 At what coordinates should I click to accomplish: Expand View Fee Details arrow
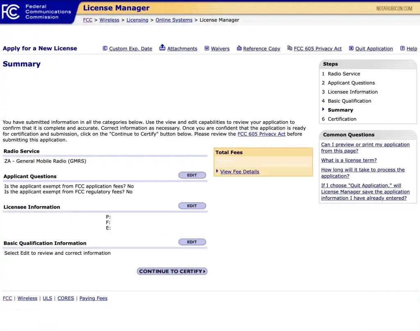click(217, 171)
